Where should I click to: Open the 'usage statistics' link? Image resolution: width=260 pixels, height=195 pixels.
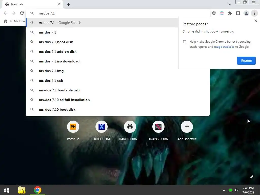coord(224,47)
